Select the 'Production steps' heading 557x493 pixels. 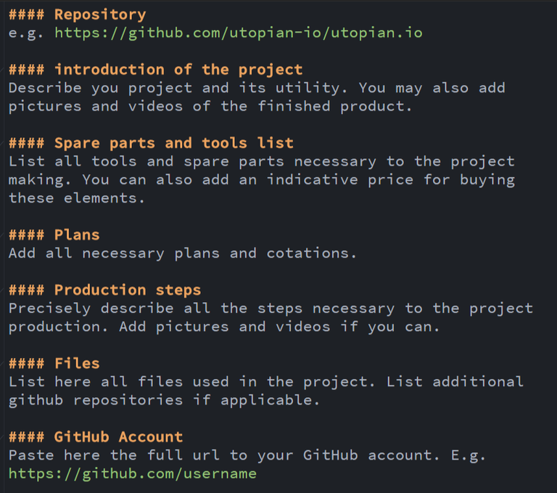tap(127, 290)
